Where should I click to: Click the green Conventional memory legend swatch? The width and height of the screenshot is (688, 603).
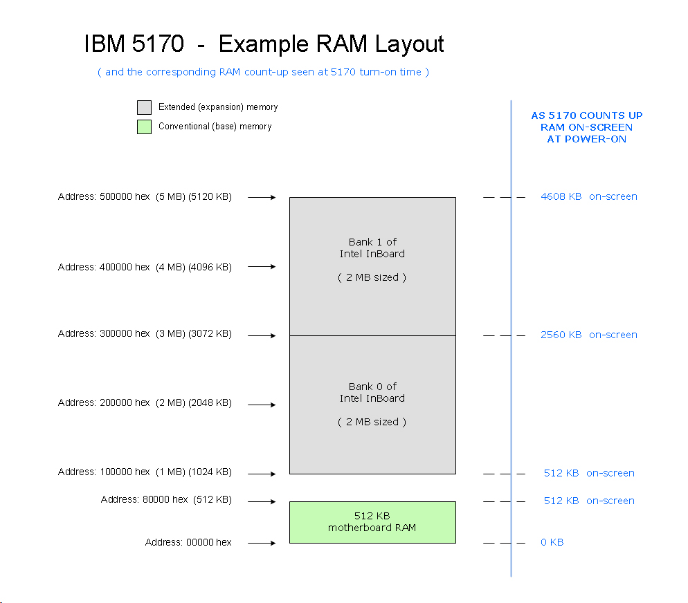pos(144,127)
